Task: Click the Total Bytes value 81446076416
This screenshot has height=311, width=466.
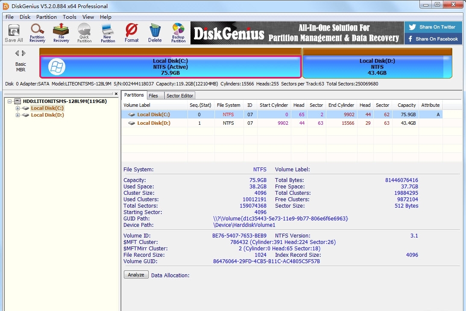Action: pyautogui.click(x=402, y=180)
